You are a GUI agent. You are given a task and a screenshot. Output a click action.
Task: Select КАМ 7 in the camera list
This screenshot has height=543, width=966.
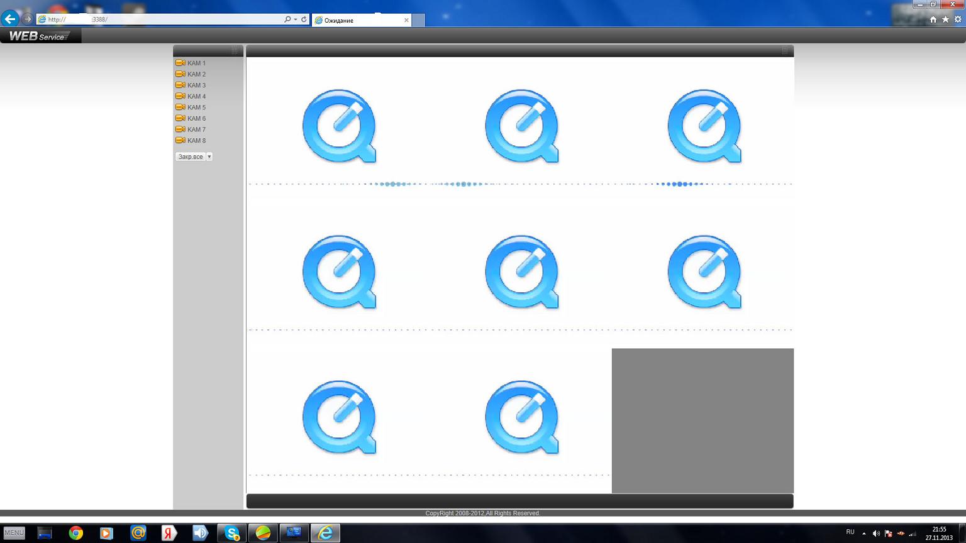pyautogui.click(x=196, y=129)
